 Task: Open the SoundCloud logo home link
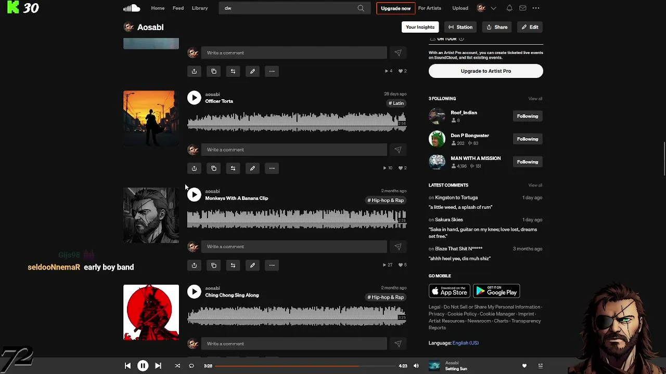tap(132, 8)
